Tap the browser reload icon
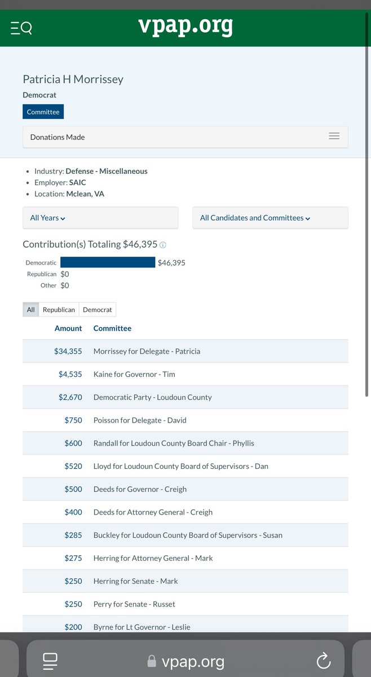The width and height of the screenshot is (371, 677). (x=323, y=661)
